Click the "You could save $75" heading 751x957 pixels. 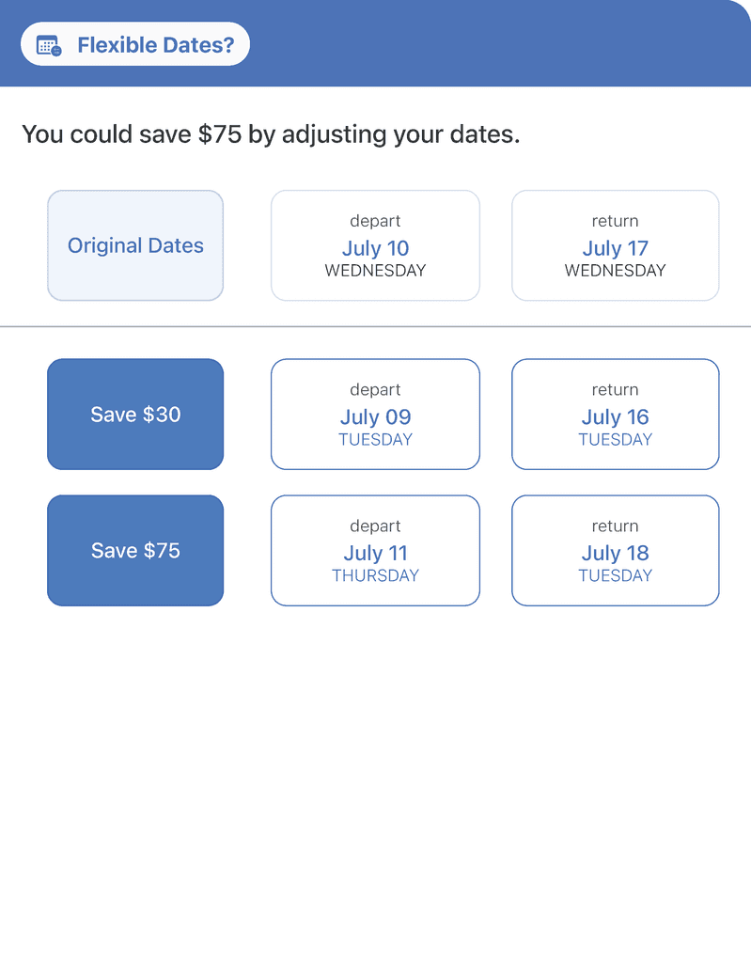click(x=271, y=134)
